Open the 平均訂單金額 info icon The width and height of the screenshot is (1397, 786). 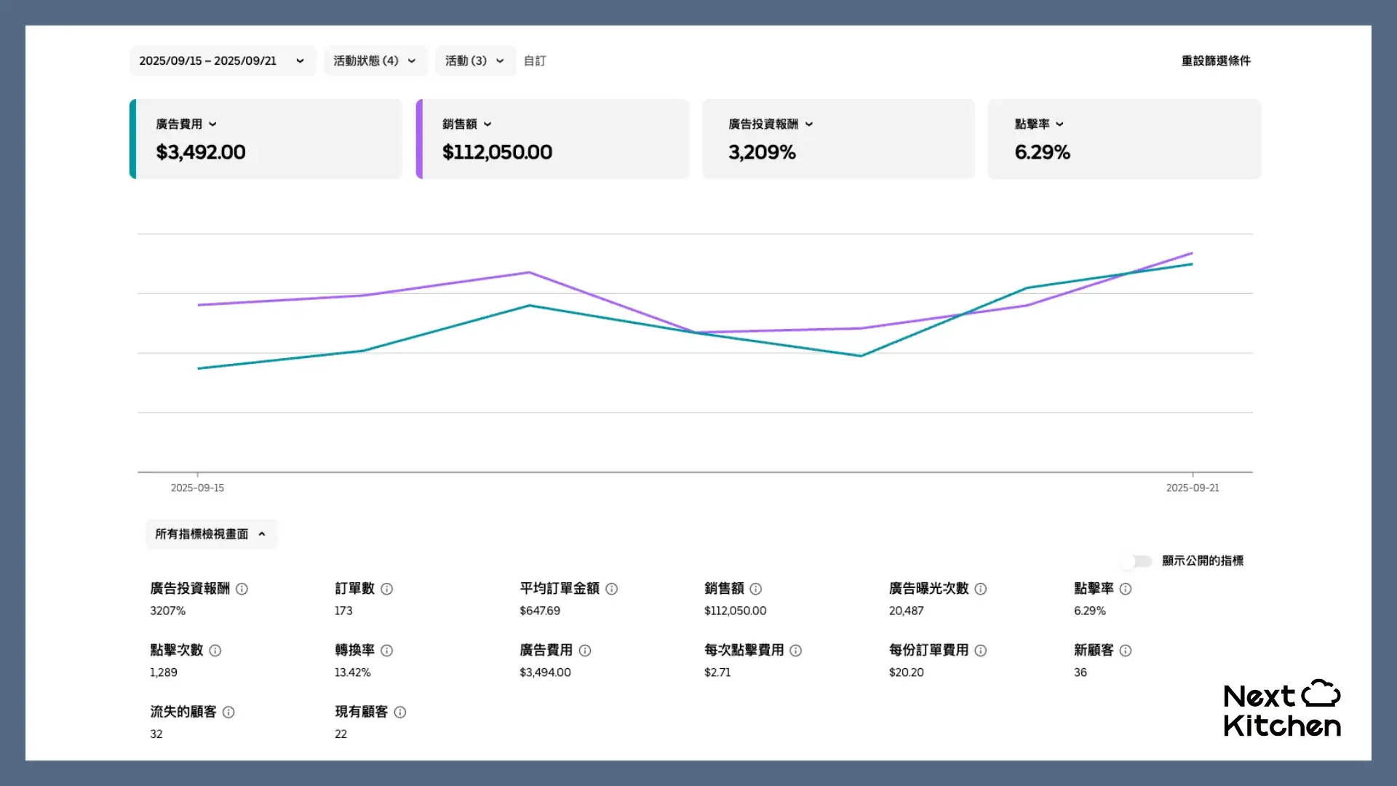click(x=612, y=589)
